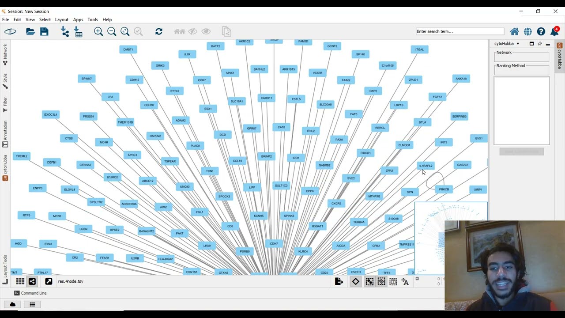
Task: Click the Network combo box in cytoHubba
Action: tap(522, 58)
